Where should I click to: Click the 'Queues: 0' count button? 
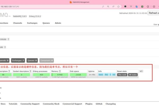tap(32, 60)
